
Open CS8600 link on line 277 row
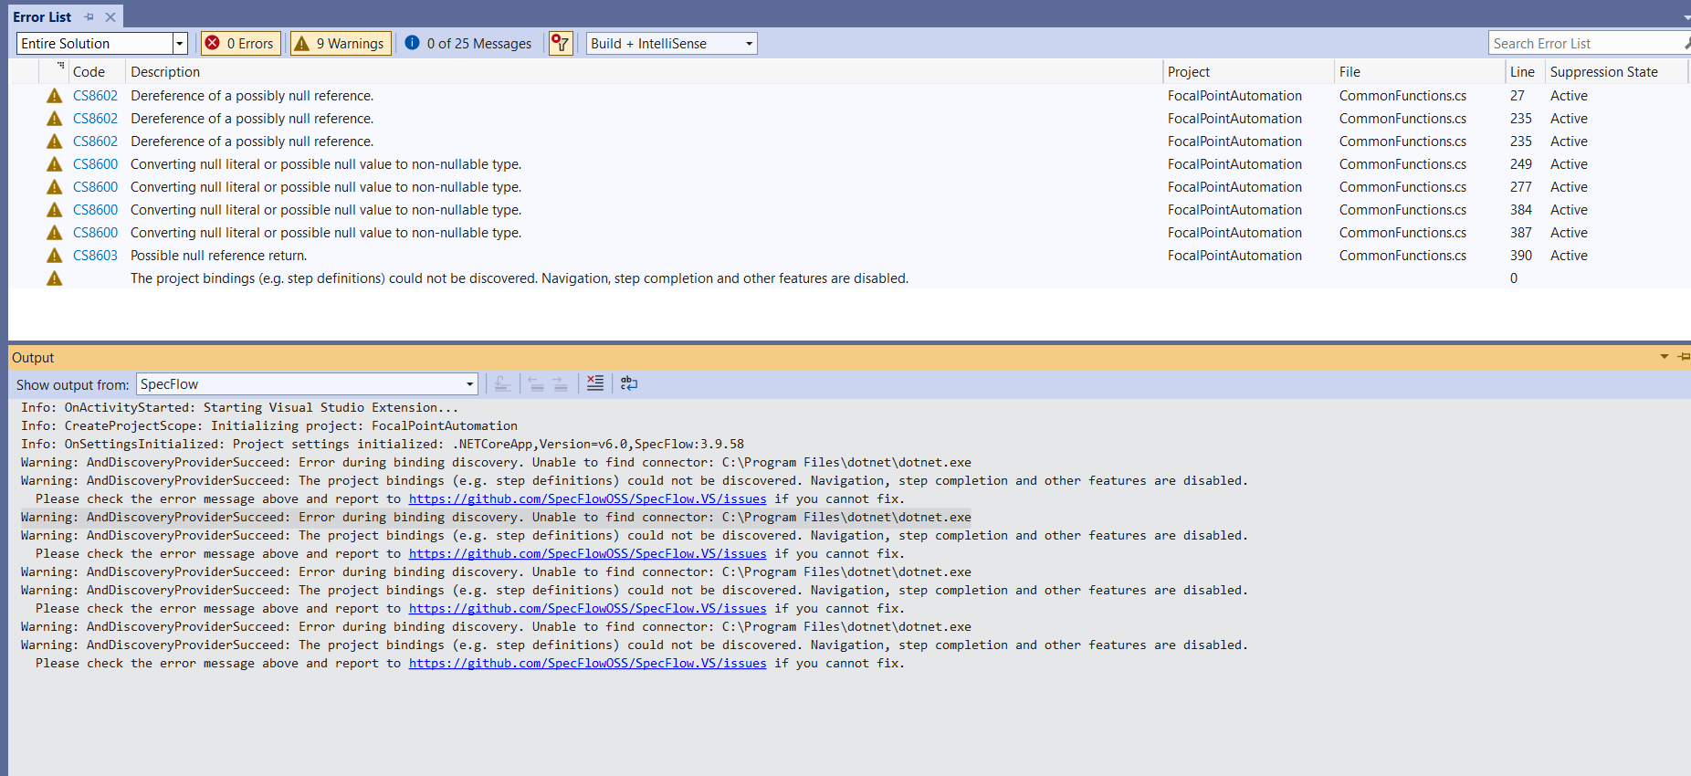point(95,187)
